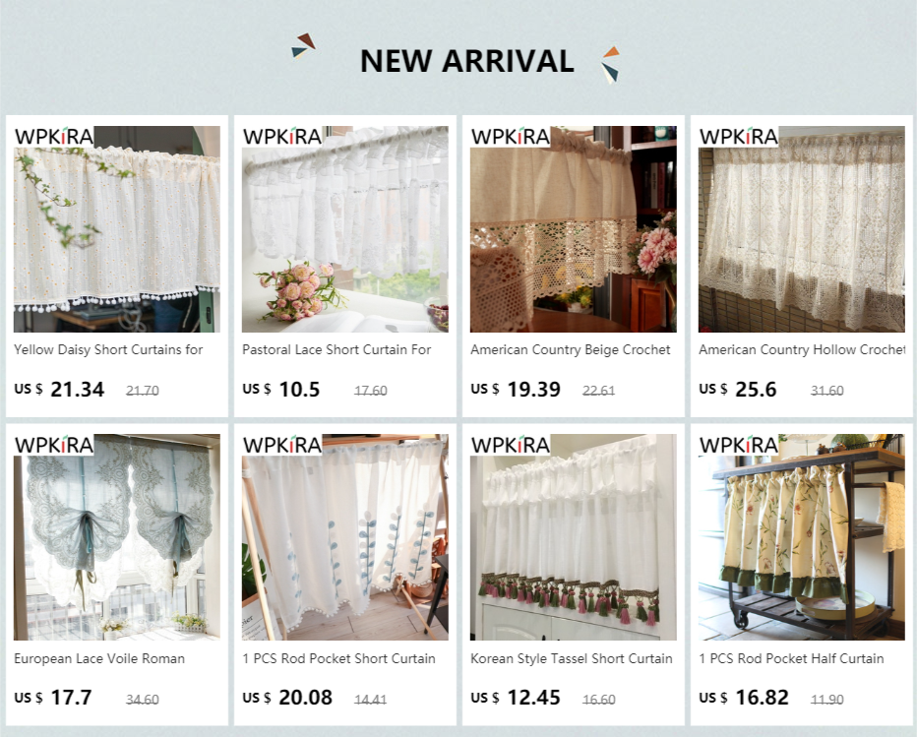The height and width of the screenshot is (737, 917).
Task: Click the Pastoral Lace Short Curtain title
Action: (x=336, y=349)
